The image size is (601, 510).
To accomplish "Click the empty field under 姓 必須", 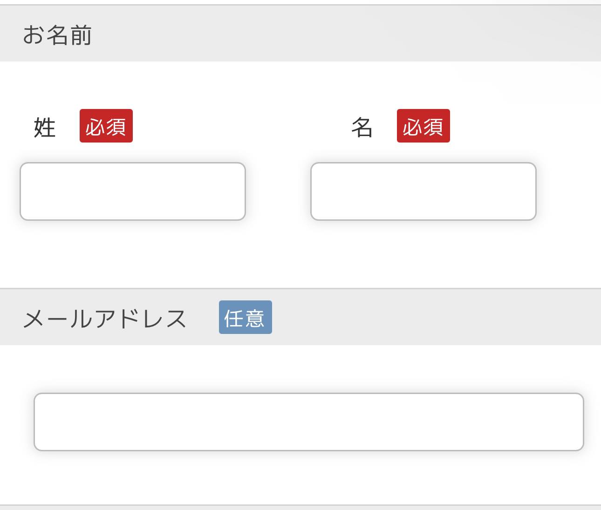I will tap(133, 191).
